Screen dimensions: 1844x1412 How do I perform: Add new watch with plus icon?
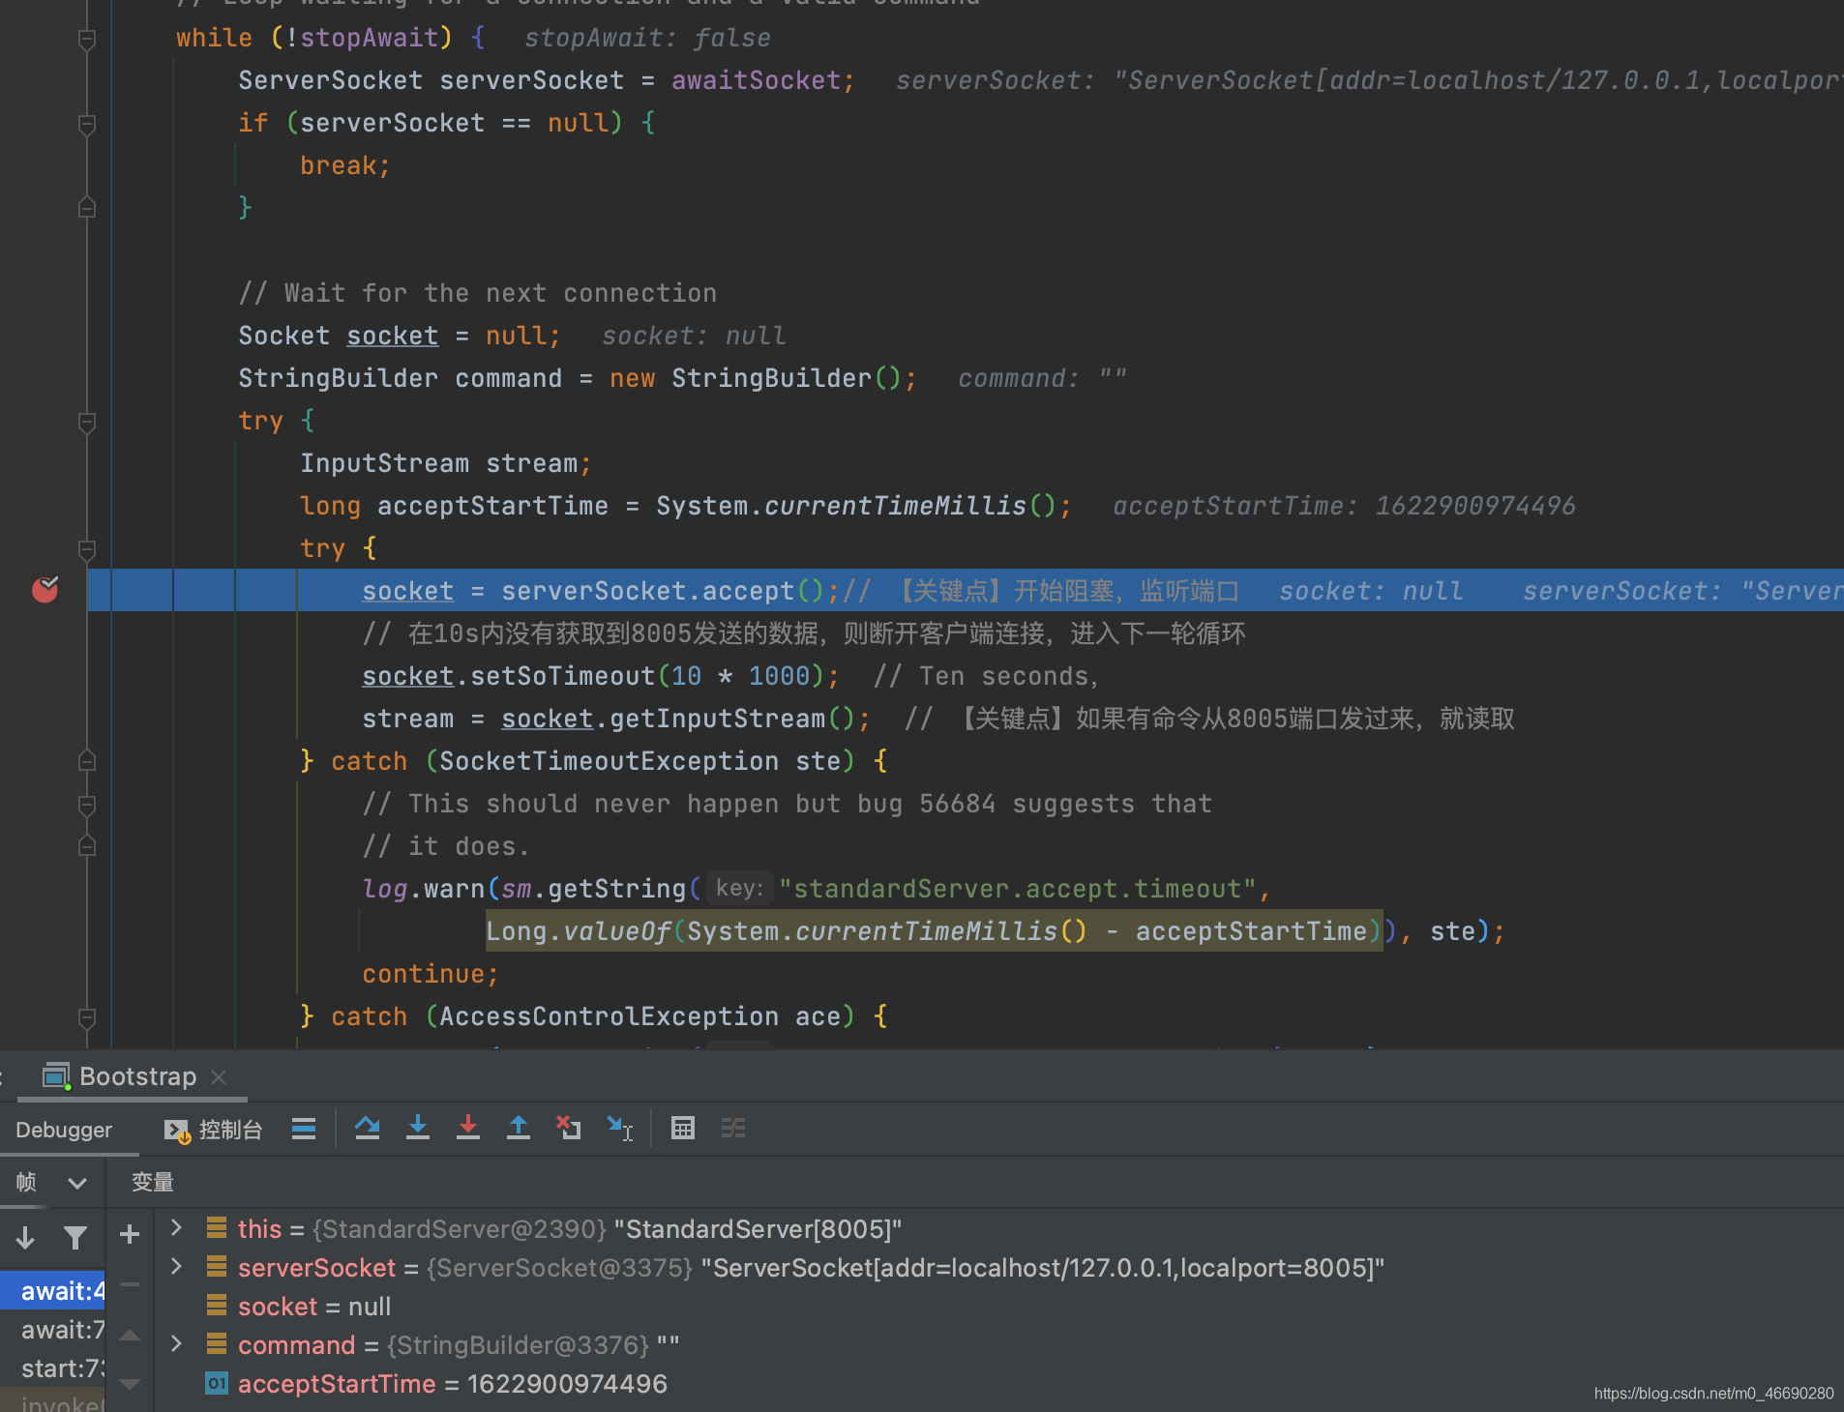point(130,1234)
